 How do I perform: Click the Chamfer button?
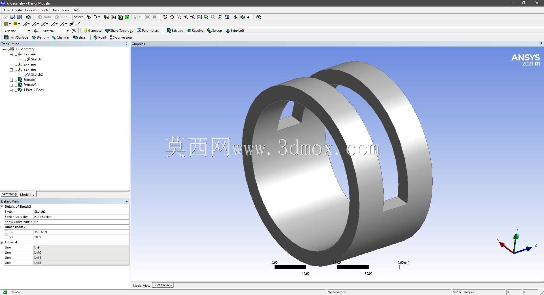pos(61,37)
